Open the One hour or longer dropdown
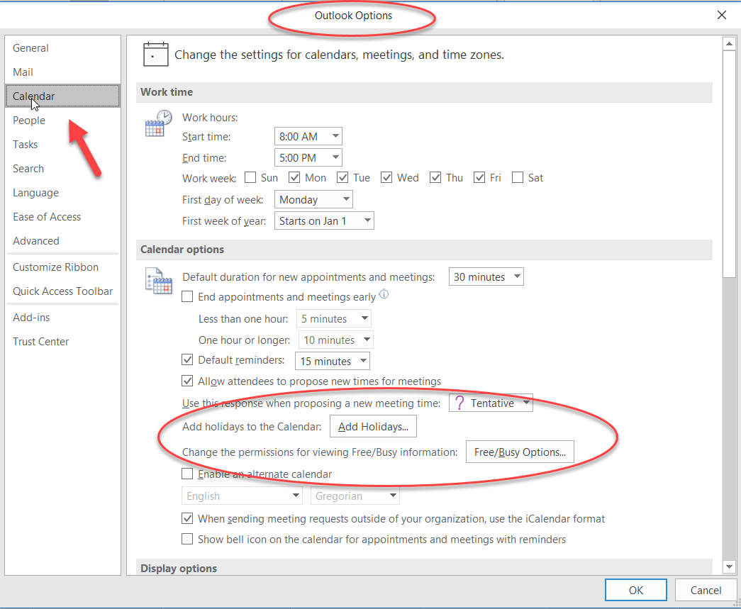This screenshot has height=609, width=741. pyautogui.click(x=336, y=340)
